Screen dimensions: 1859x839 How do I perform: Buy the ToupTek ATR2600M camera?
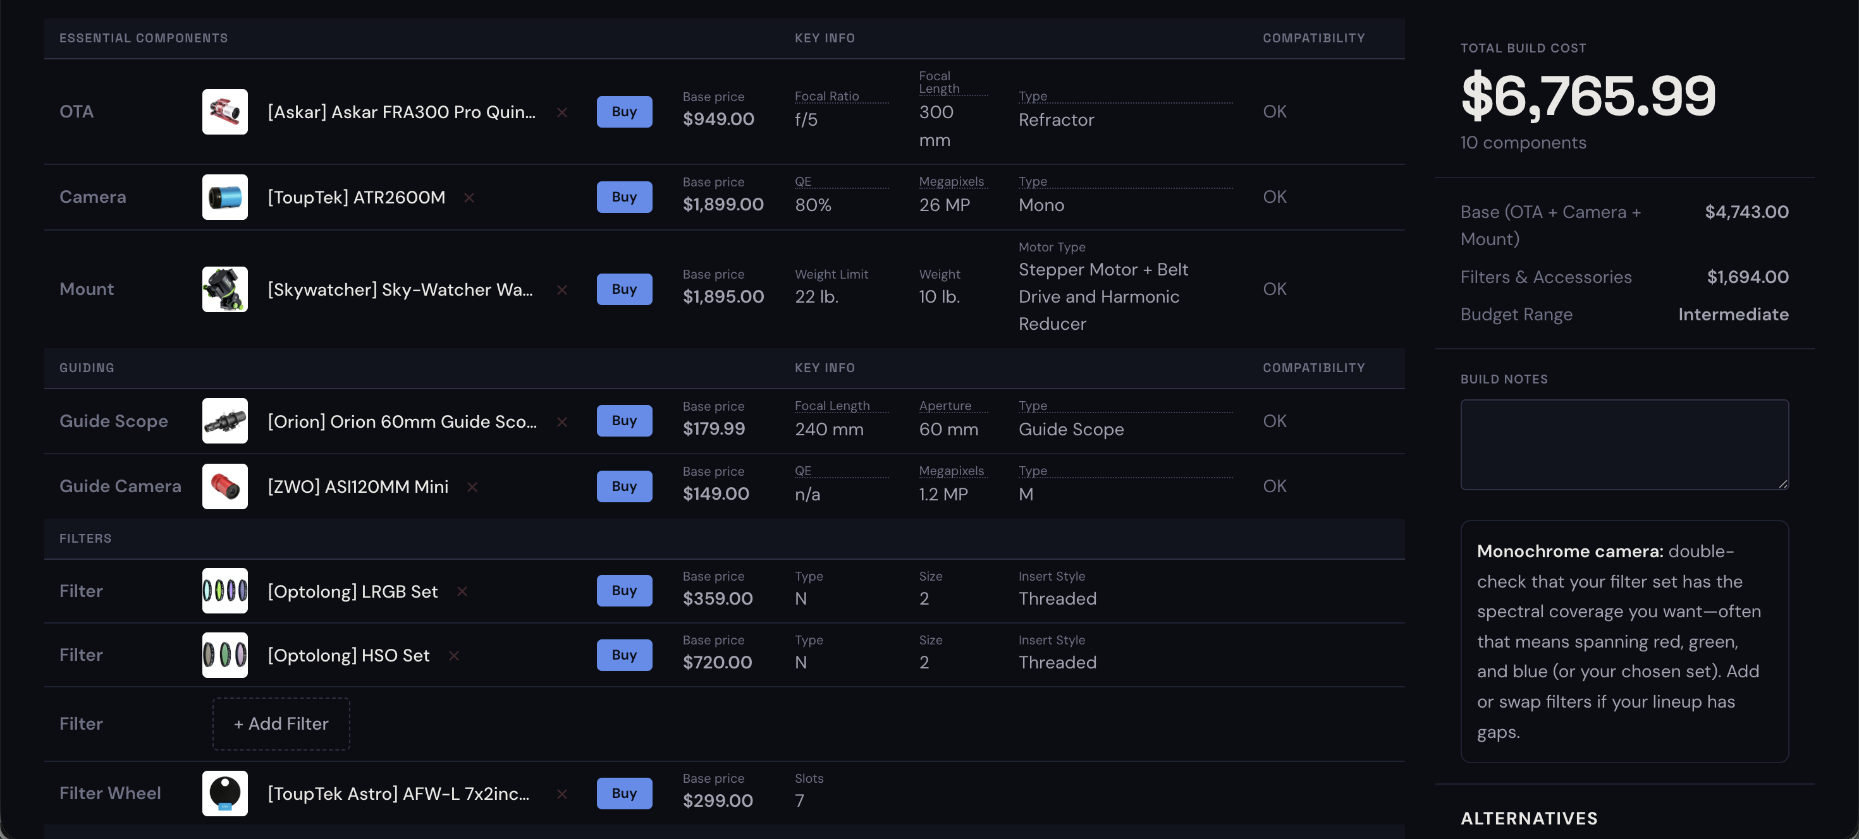tap(624, 196)
